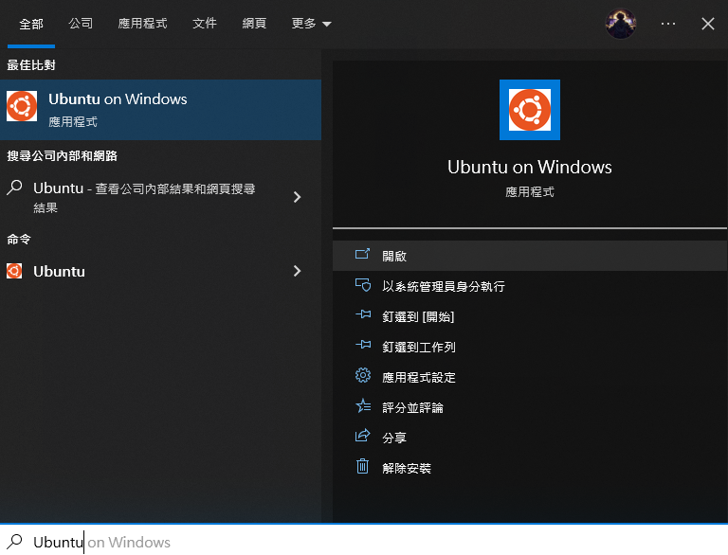The height and width of the screenshot is (555, 728).
Task: Choose 釘選到工作列
Action: [x=530, y=347]
